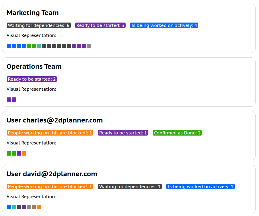259x216 pixels.
Task: Select Marketing Team 'Ready to be started: 3' badge
Action: (x=100, y=26)
